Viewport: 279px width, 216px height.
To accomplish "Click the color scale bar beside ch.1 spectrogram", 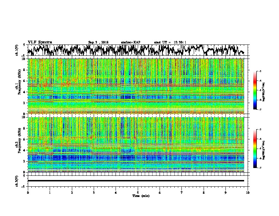I will click(255, 90).
